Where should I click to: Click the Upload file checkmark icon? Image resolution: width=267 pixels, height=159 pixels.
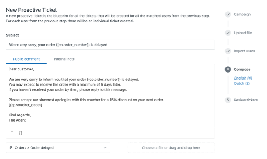point(228,33)
